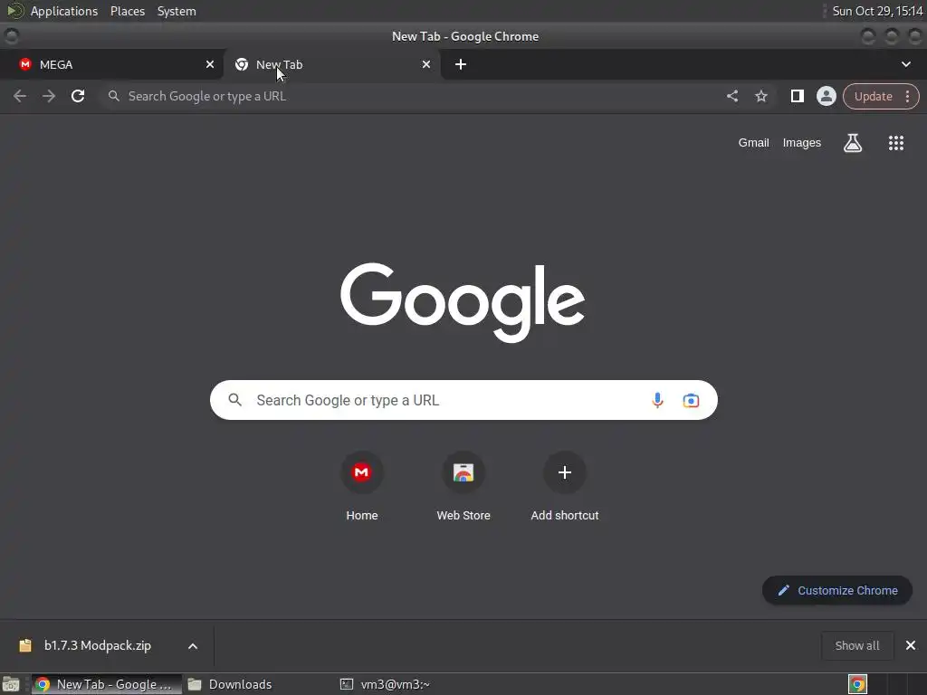The height and width of the screenshot is (695, 927).
Task: Open the Chrome three-dot menu
Action: pos(907,96)
